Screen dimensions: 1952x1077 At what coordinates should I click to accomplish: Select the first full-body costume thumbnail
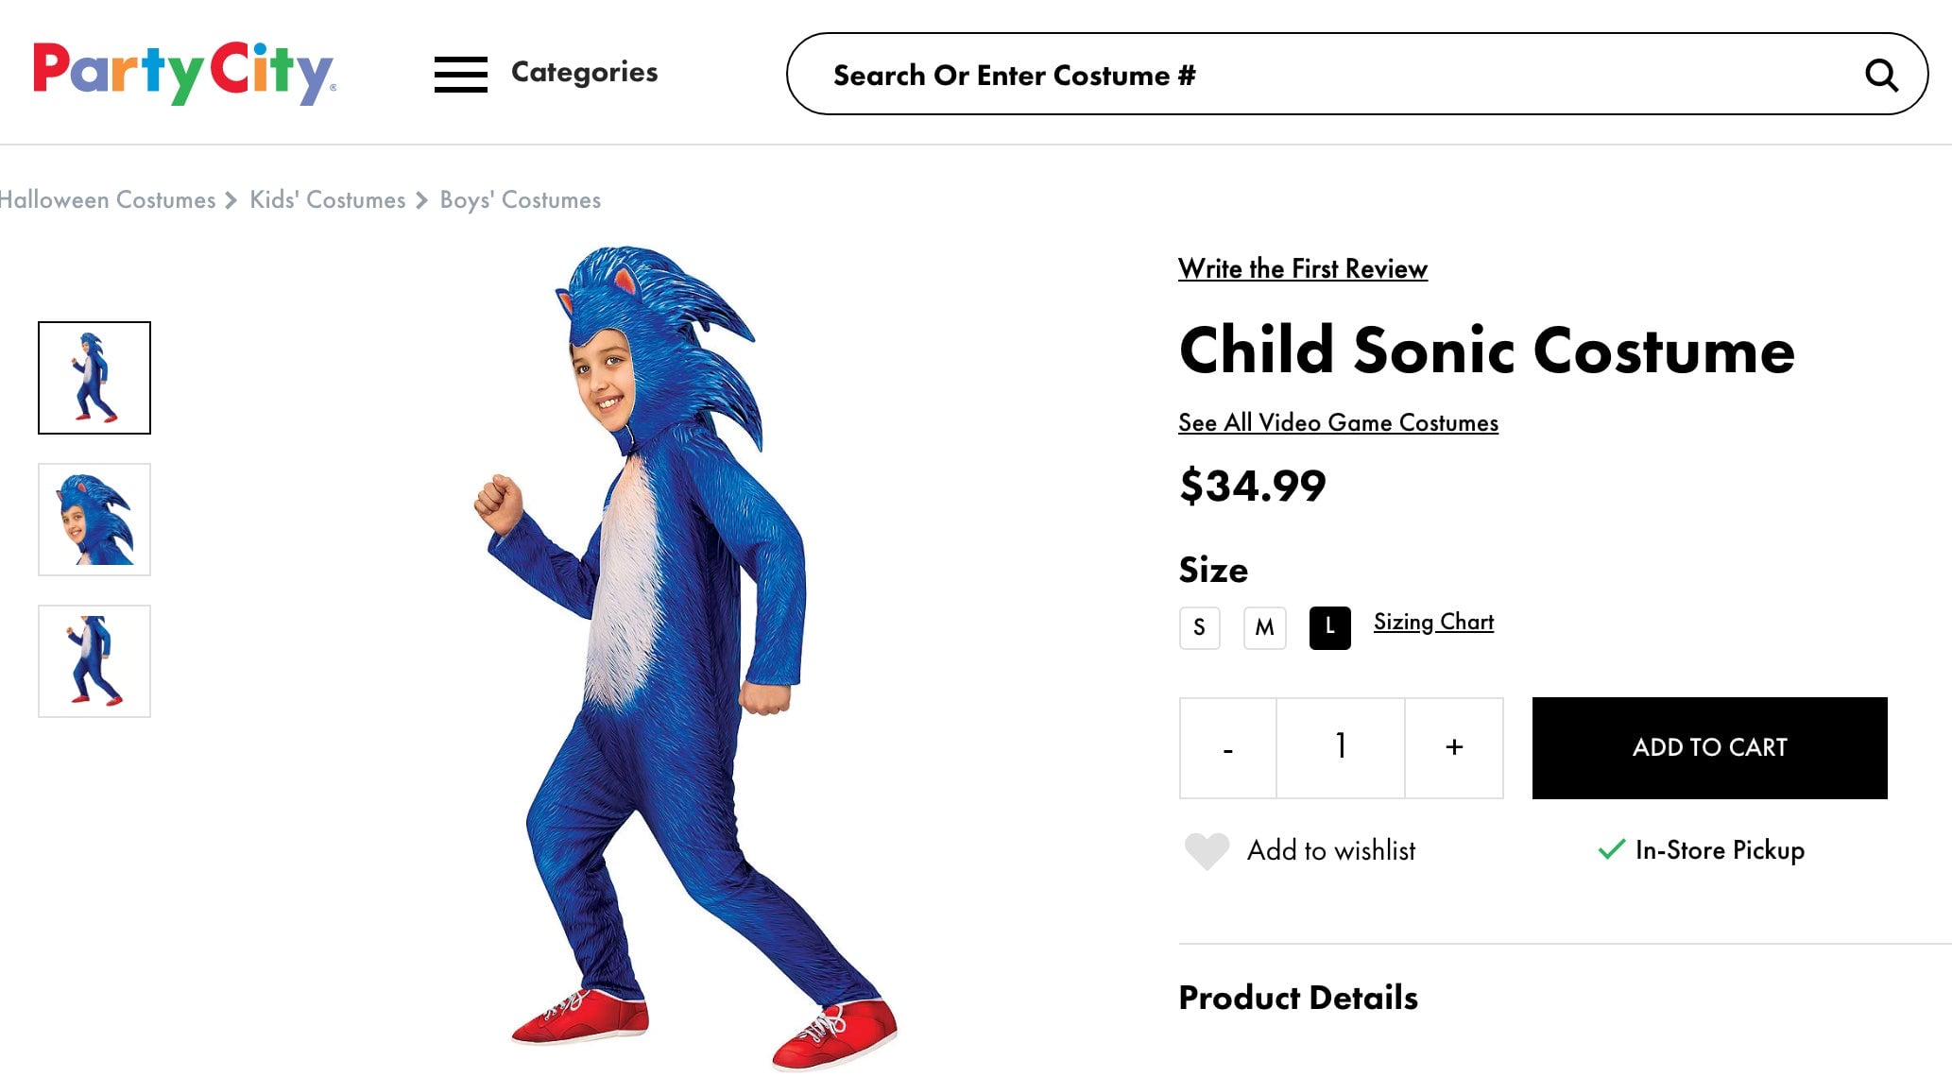[x=94, y=378]
